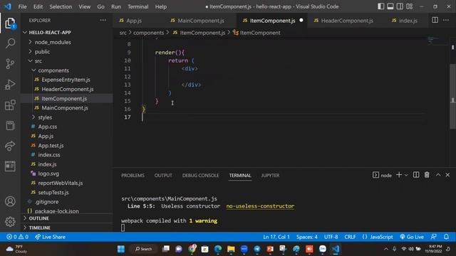This screenshot has height=256, width=456.
Task: Maximize the panel with the up chevron
Action: pyautogui.click(x=438, y=175)
